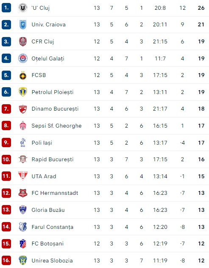Click the blue rank 1 badge
This screenshot has width=209, height=268.
click(6, 8)
